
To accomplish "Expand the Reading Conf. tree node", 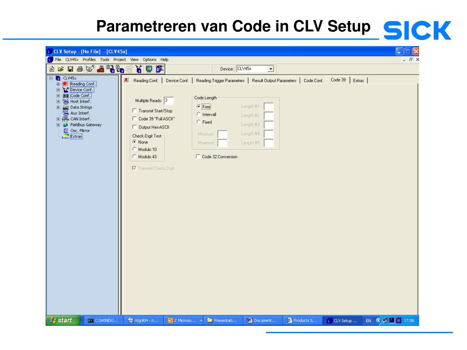I will [x=58, y=84].
